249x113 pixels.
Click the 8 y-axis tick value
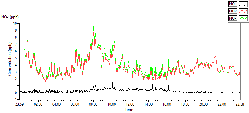(x=16, y=37)
